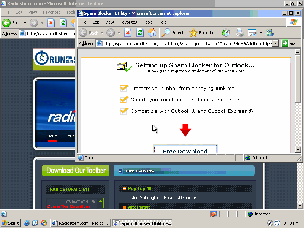Click scroll down arrow of Radiostorm page
304x228 pixels.
pyautogui.click(x=300, y=206)
